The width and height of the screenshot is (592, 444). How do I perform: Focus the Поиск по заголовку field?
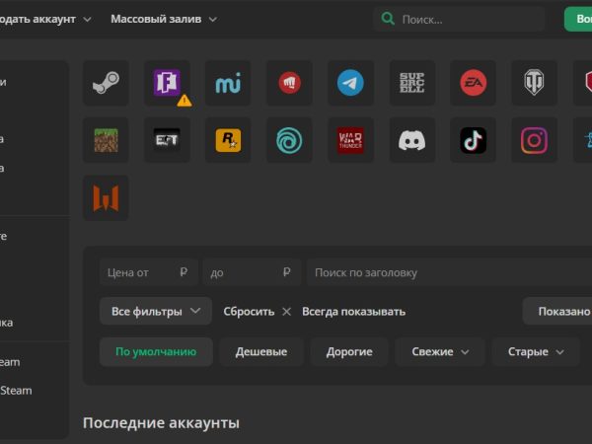pyautogui.click(x=449, y=272)
